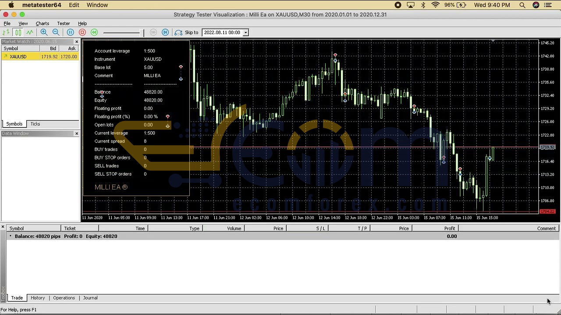Click the Siri icon in menu bar
The image size is (561, 315).
(x=536, y=5)
